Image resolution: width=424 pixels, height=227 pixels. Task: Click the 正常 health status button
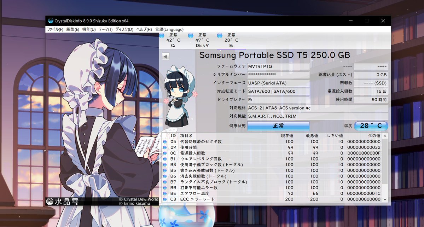click(278, 126)
